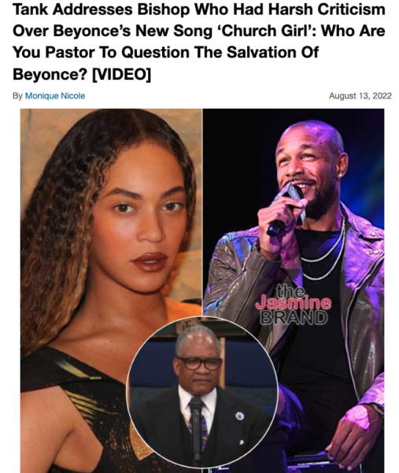This screenshot has height=473, width=399.
Task: Open the circular inset photo of the suited man
Action: coord(202,393)
